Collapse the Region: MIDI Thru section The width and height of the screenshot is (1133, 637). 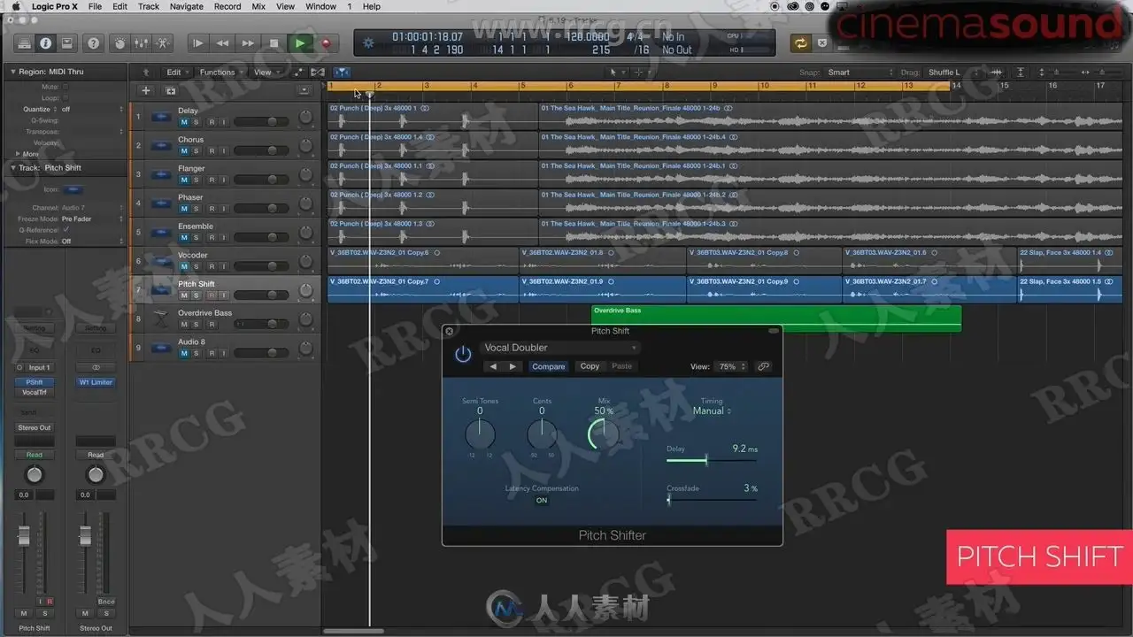pyautogui.click(x=13, y=72)
